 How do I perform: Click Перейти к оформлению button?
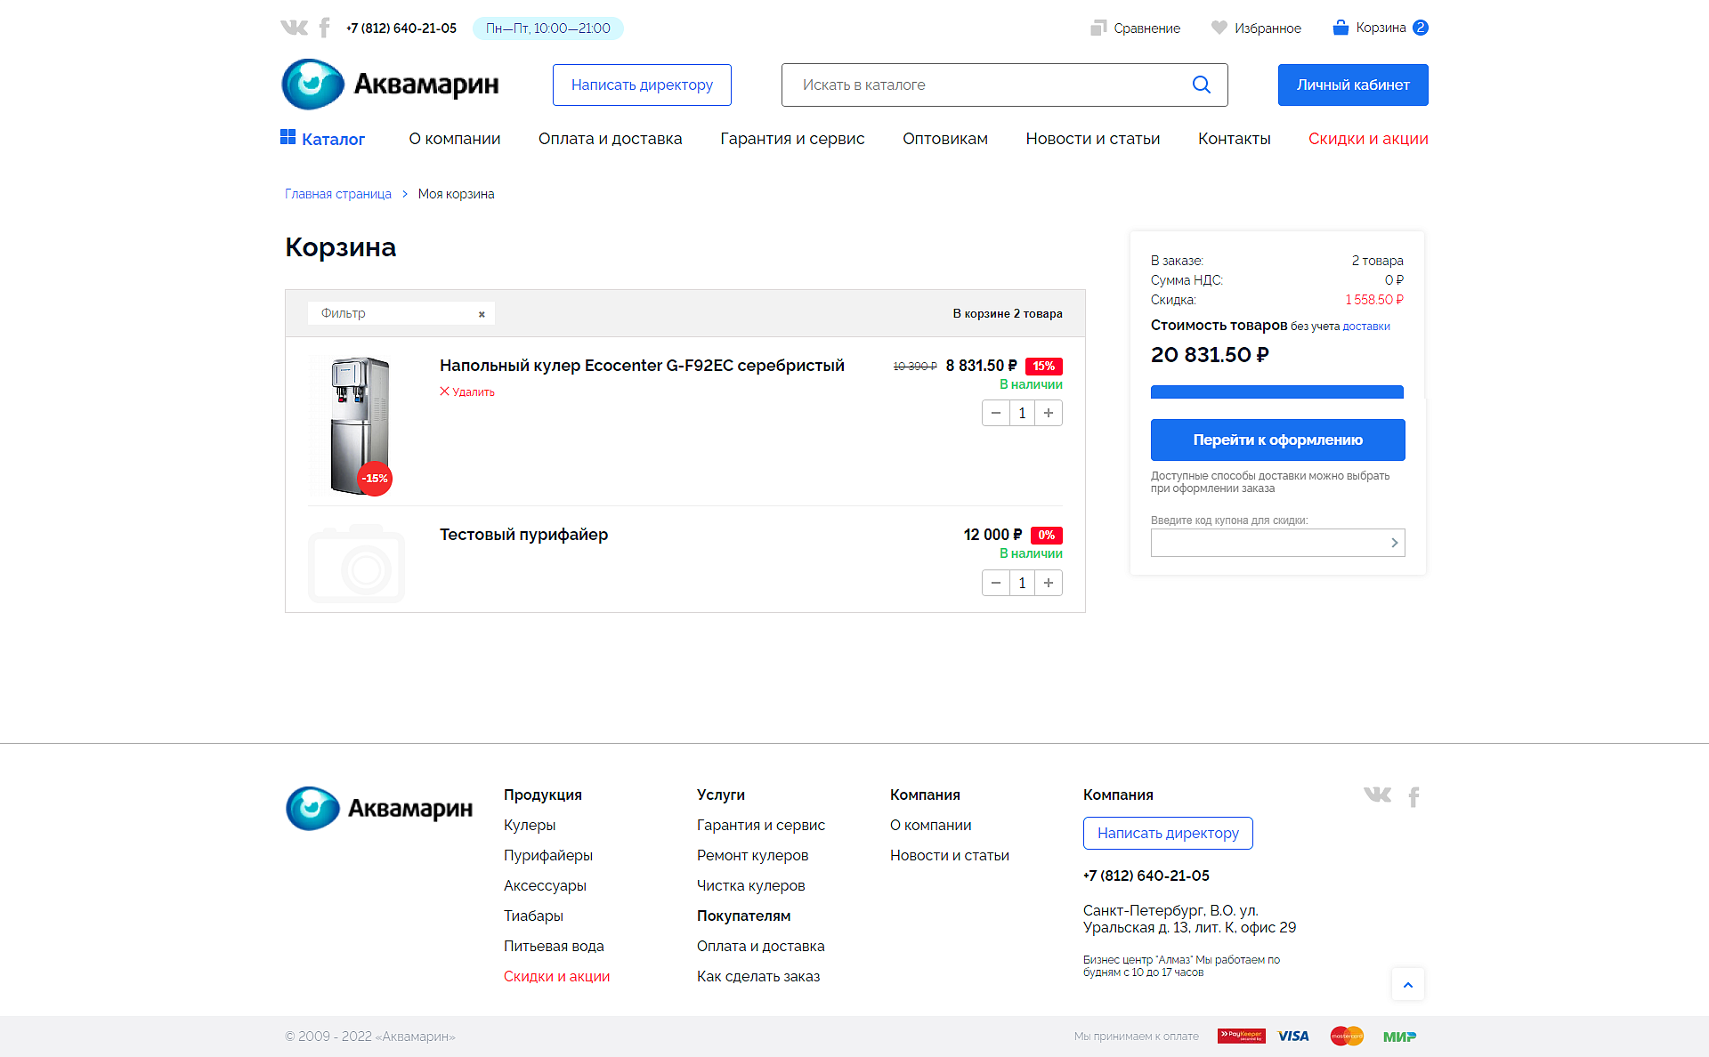click(1278, 440)
